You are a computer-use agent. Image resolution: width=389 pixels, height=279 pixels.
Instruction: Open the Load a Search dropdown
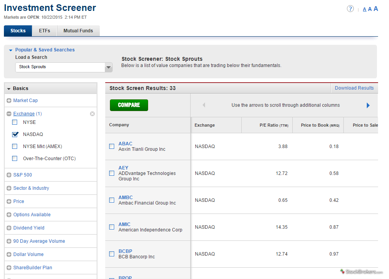pyautogui.click(x=108, y=67)
